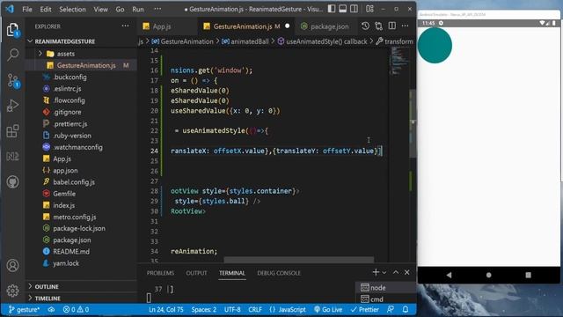
Task: Customize layout icon in title bar
Action: pos(369,9)
